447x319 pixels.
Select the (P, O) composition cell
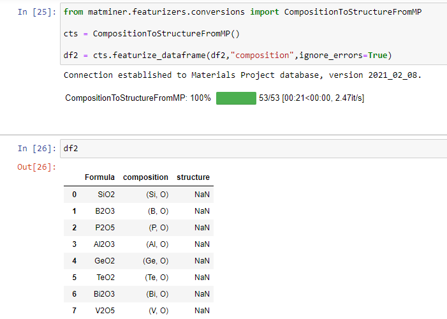(x=155, y=227)
